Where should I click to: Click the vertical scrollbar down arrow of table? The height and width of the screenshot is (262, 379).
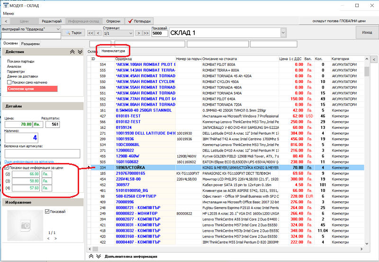pos(367,244)
